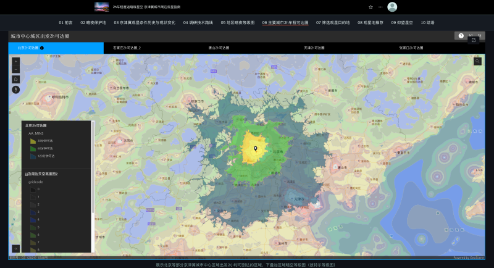Click the story title text in header
Screen dimensions: 494x268
click(x=146, y=7)
